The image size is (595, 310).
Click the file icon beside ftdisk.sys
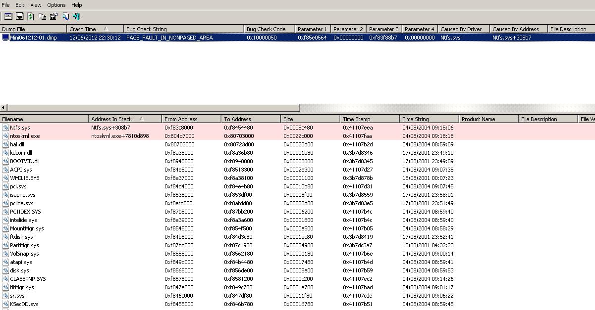[x=5, y=237]
